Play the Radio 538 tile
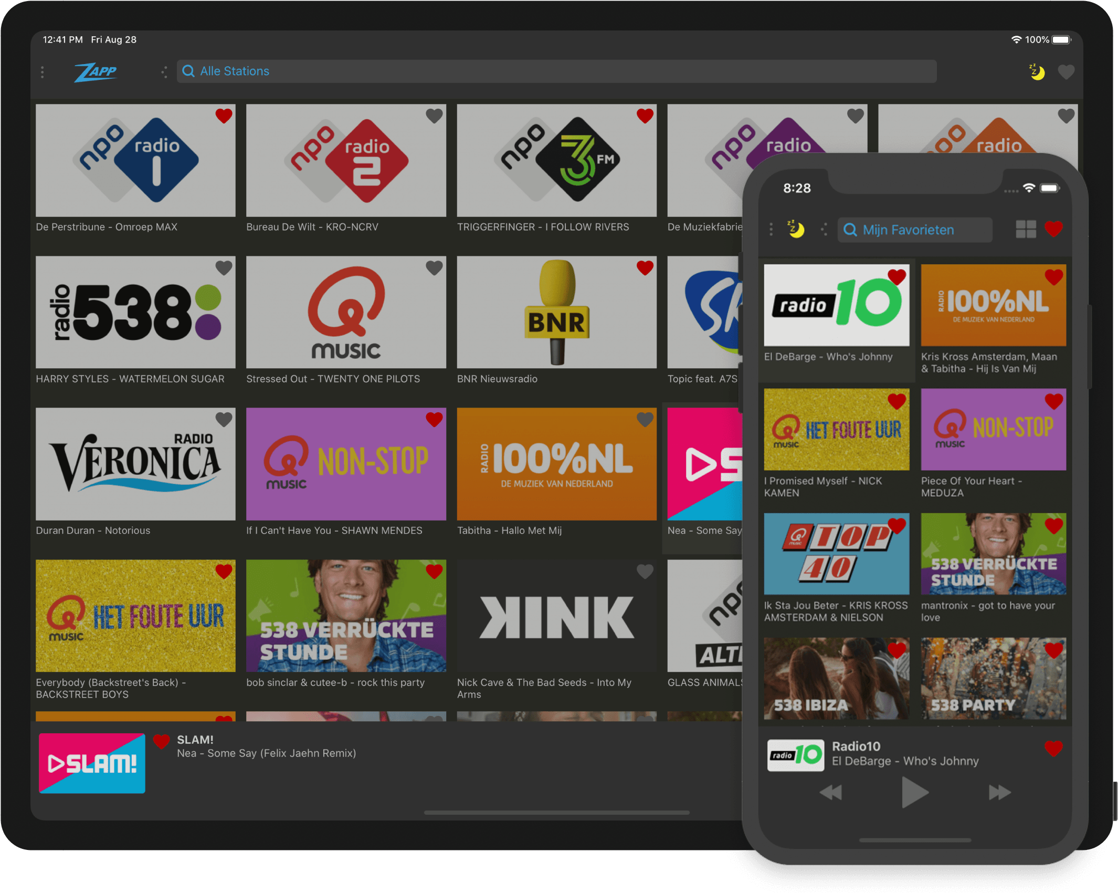Screen dimensions: 1118x893 135,312
